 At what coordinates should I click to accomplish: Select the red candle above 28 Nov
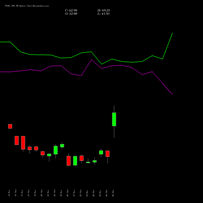[x=82, y=158]
